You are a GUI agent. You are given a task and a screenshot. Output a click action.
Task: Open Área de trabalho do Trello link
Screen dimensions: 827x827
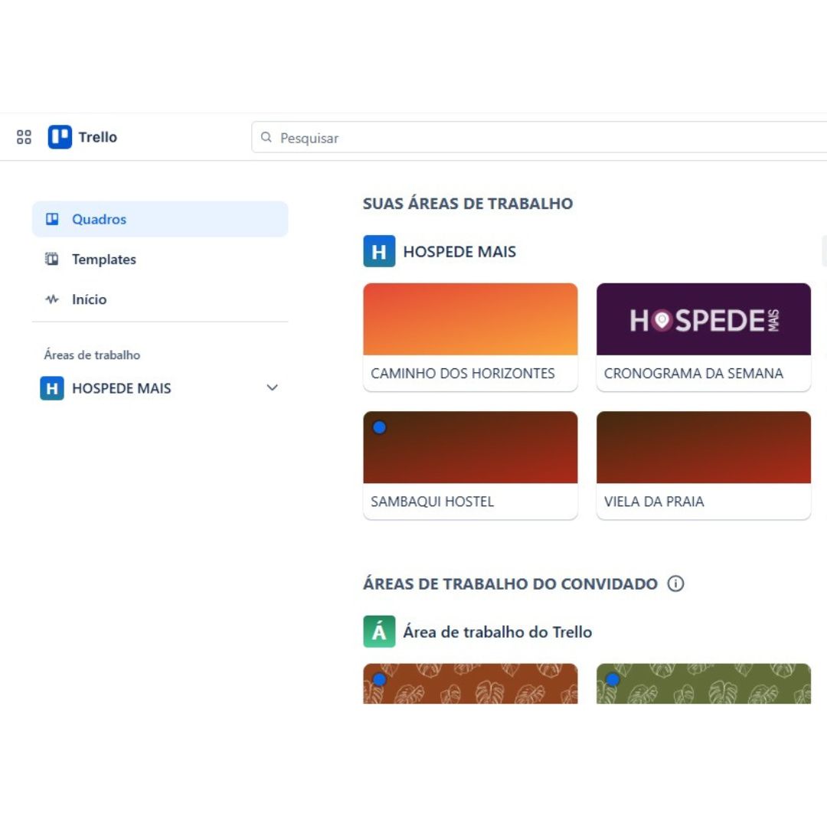(498, 632)
